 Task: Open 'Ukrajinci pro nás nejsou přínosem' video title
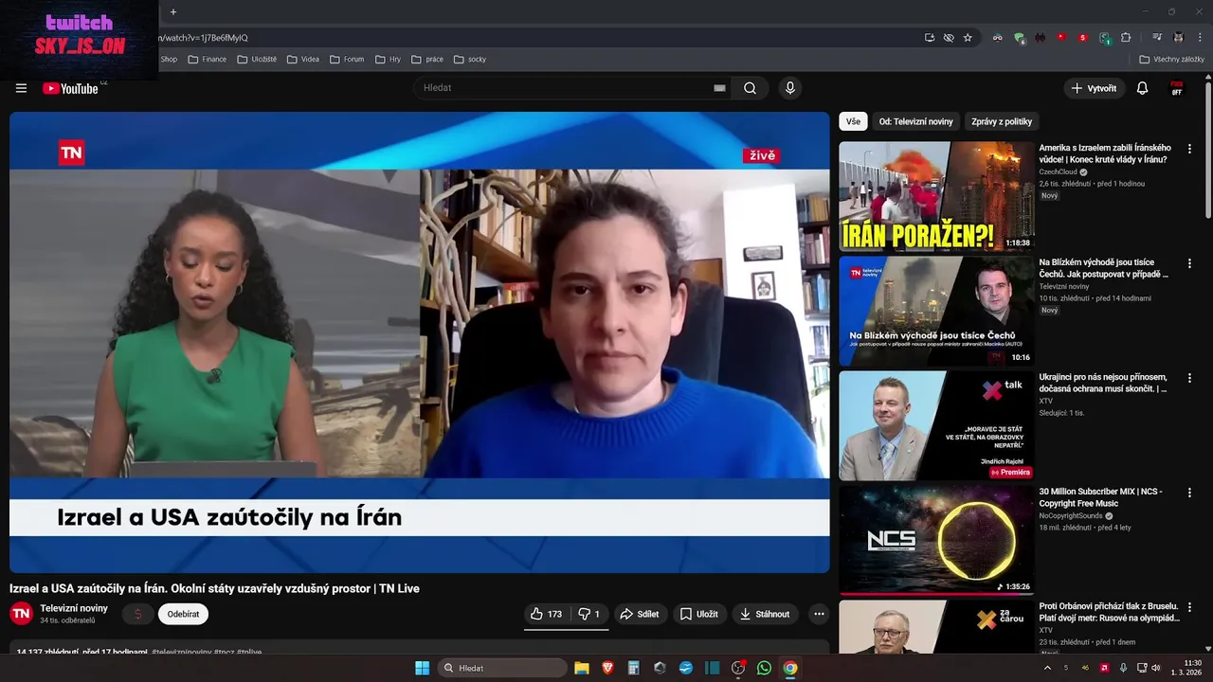pos(1104,383)
